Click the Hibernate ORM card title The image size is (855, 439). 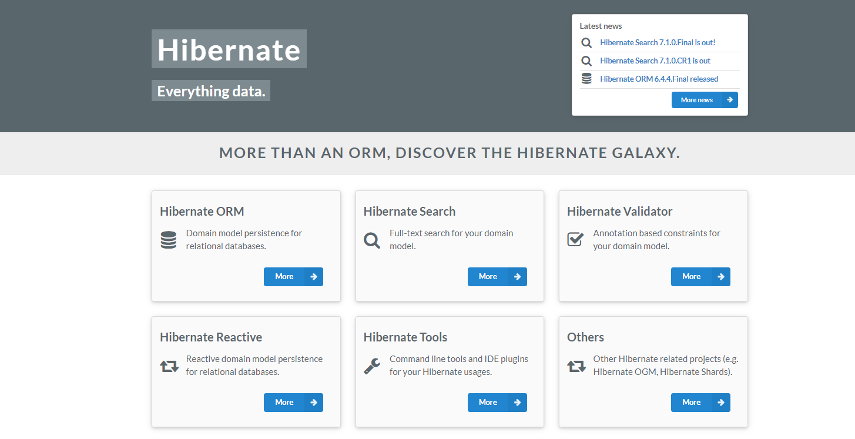tap(202, 212)
